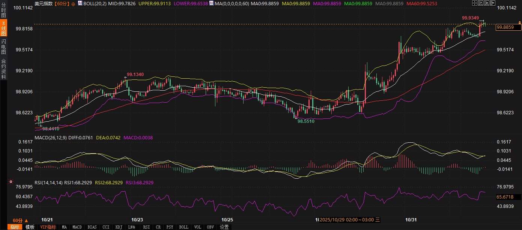522x230 pixels.
Task: Click the MA indicator chart icon
Action: (x=211, y=3)
